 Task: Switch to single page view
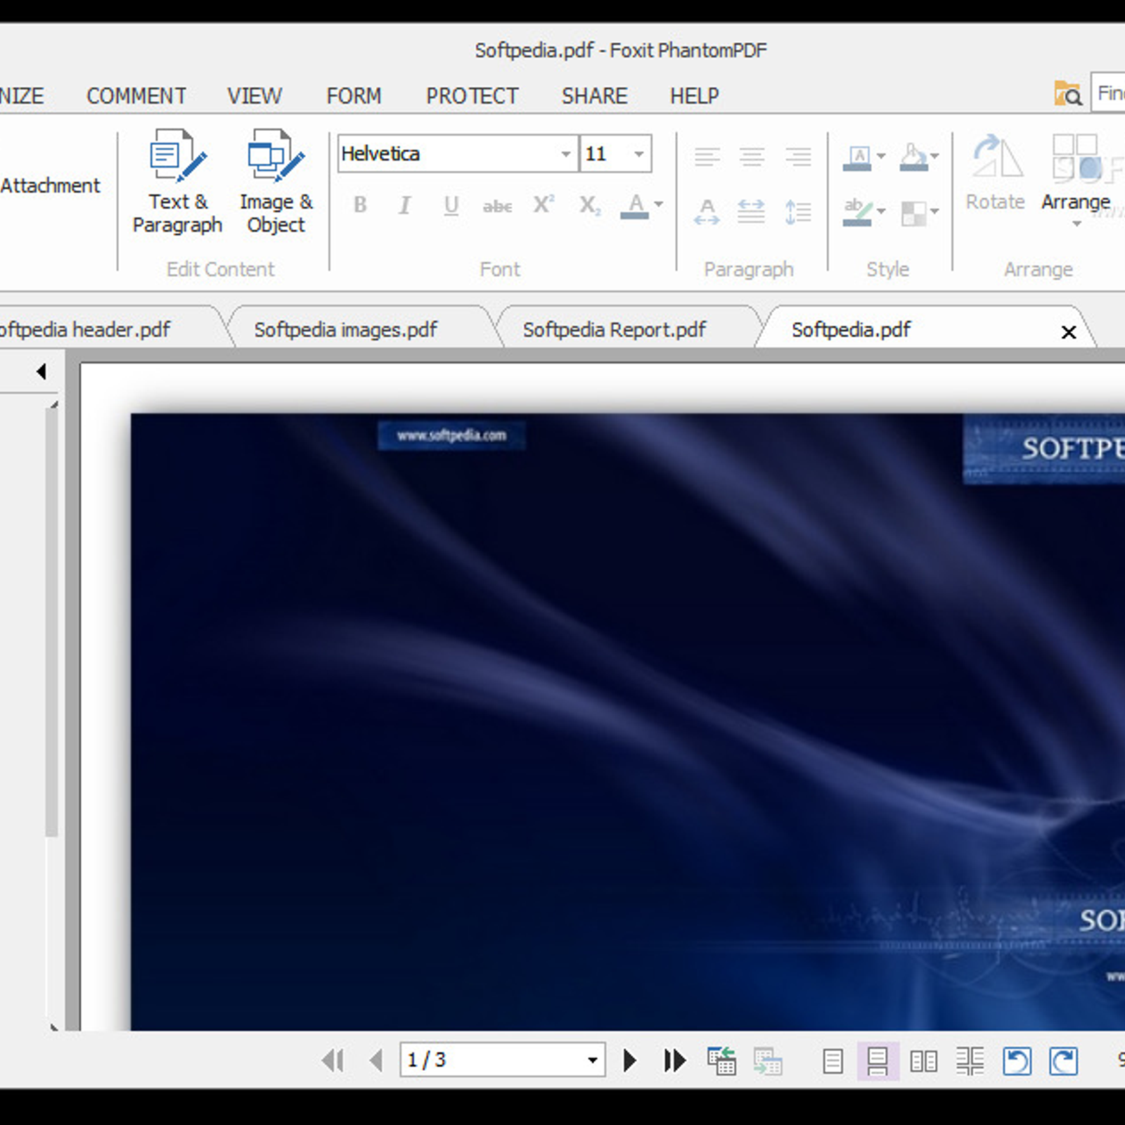click(832, 1061)
